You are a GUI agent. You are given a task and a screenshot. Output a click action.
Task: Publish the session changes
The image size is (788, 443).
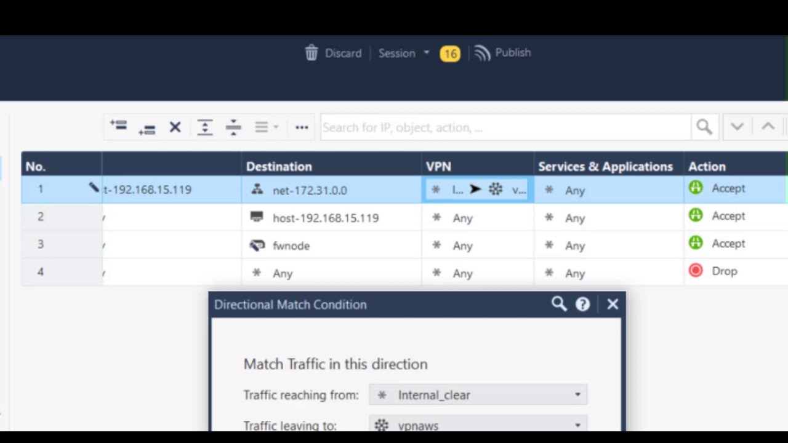point(502,53)
